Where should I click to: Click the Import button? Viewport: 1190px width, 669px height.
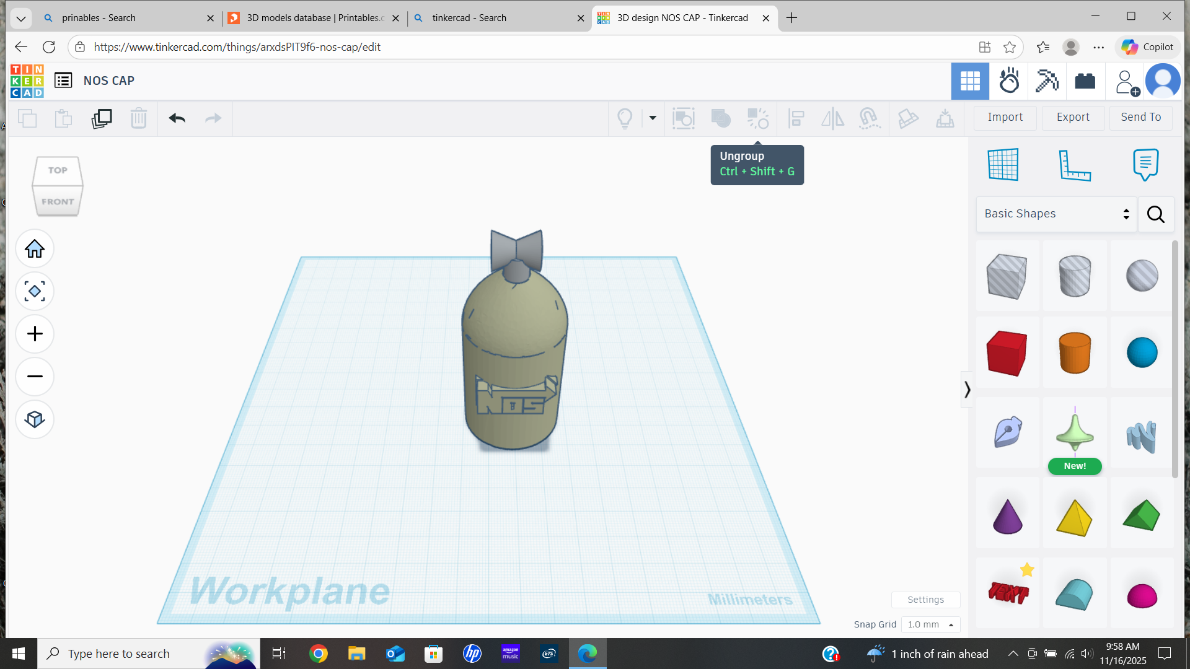click(1005, 118)
